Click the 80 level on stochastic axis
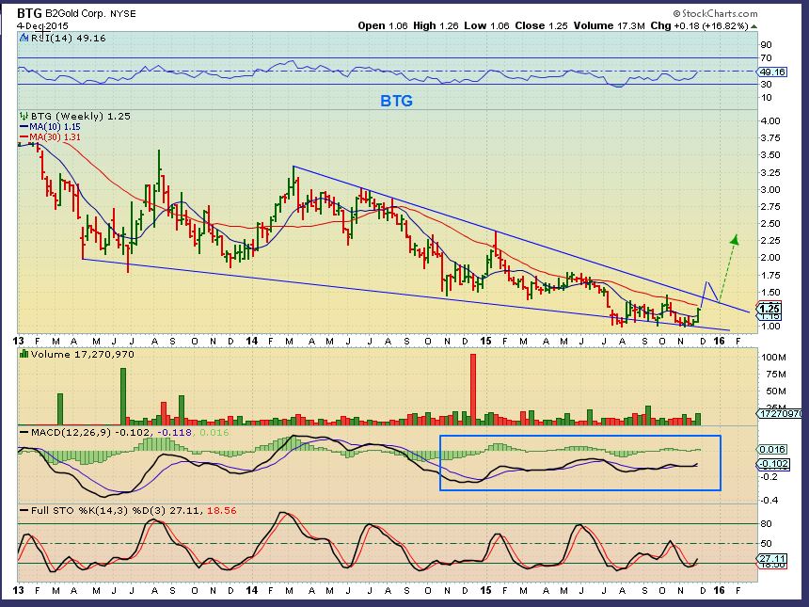This screenshot has width=809, height=607. coord(766,524)
